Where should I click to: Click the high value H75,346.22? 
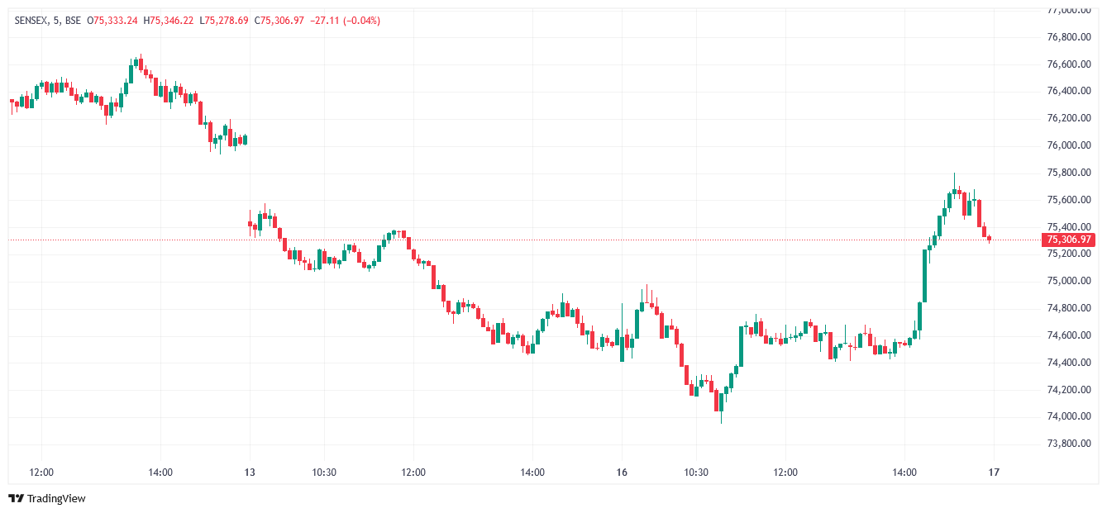pos(169,20)
